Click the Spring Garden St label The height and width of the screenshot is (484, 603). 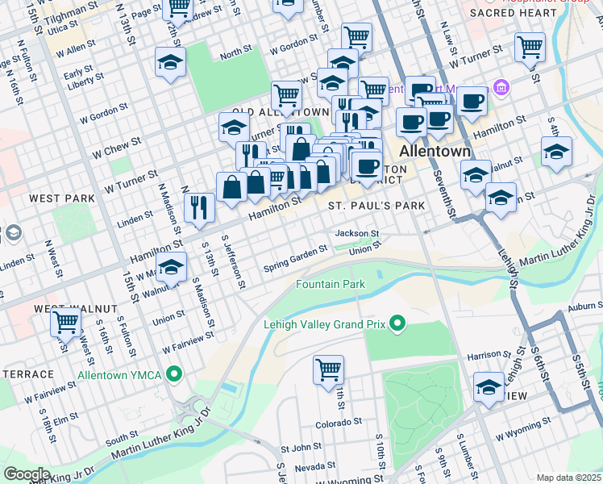point(296,258)
